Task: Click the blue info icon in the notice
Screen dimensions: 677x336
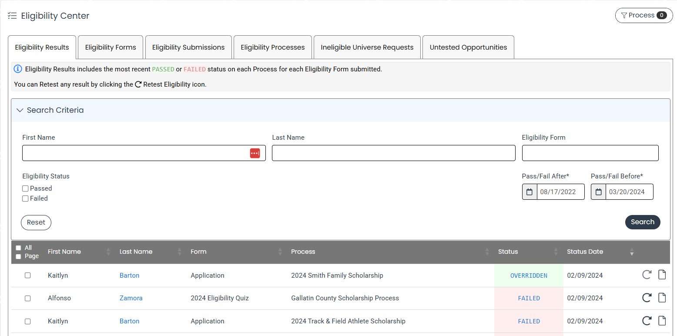Action: (x=18, y=69)
